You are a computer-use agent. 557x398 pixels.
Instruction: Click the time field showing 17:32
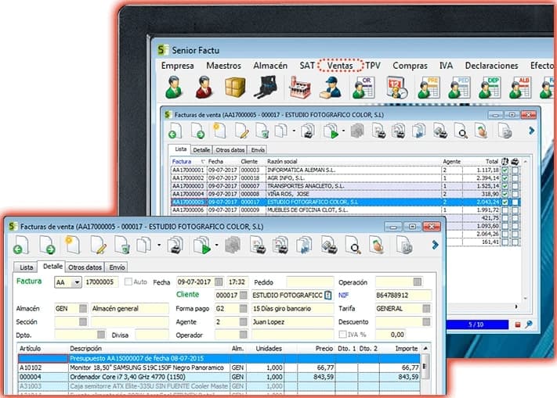point(237,282)
